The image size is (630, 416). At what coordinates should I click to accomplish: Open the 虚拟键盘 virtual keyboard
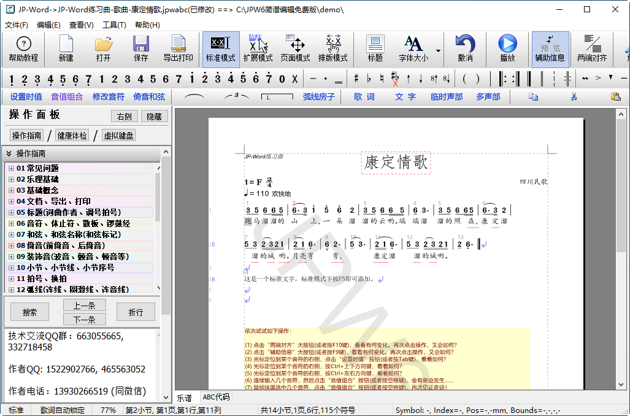(118, 136)
